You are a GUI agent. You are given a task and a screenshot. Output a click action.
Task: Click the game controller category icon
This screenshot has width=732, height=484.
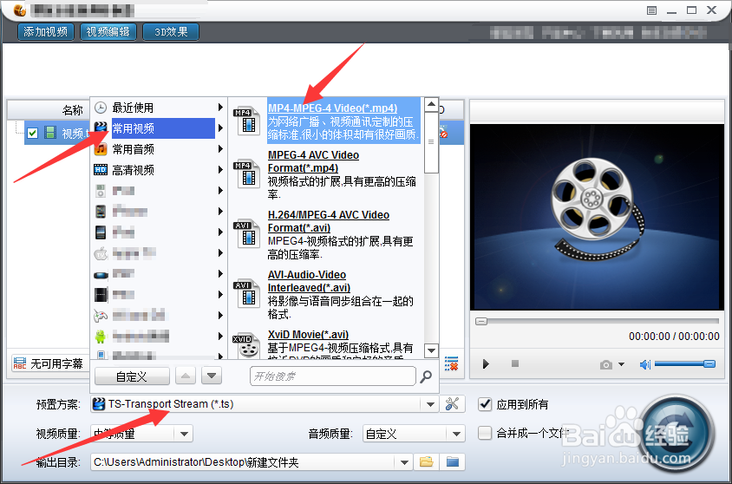101,316
